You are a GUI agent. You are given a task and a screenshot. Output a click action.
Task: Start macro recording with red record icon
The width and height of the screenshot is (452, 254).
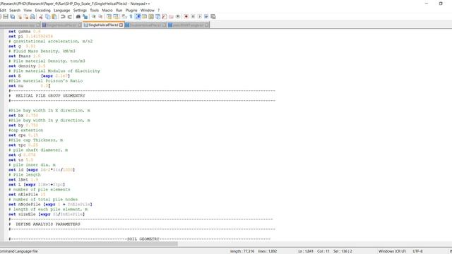click(186, 17)
